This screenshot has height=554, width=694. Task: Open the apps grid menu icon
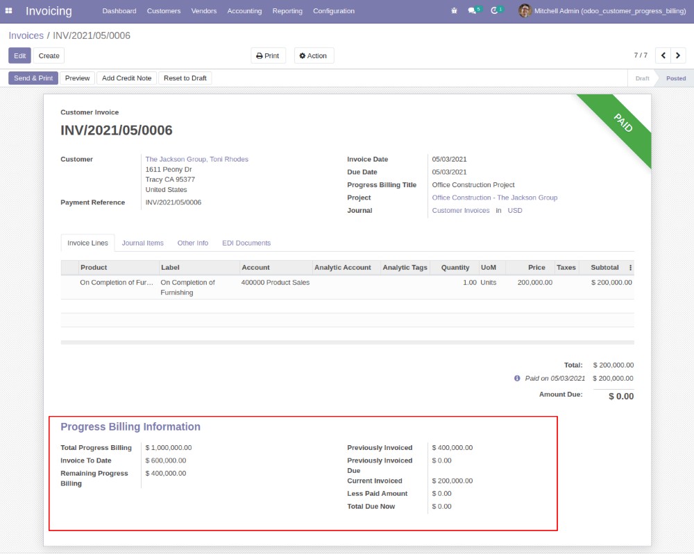(9, 11)
